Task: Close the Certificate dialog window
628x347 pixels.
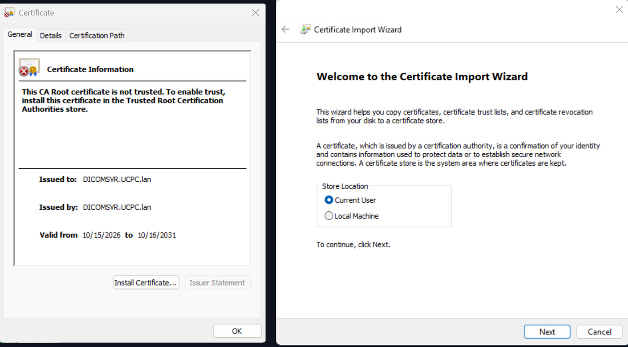Action: (x=255, y=13)
